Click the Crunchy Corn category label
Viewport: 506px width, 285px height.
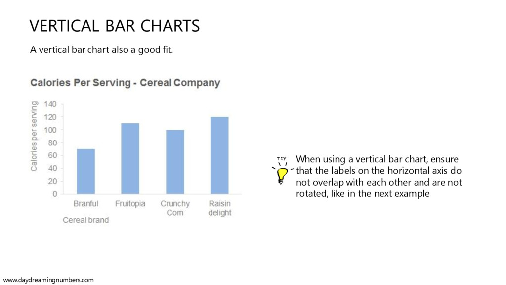pyautogui.click(x=175, y=208)
